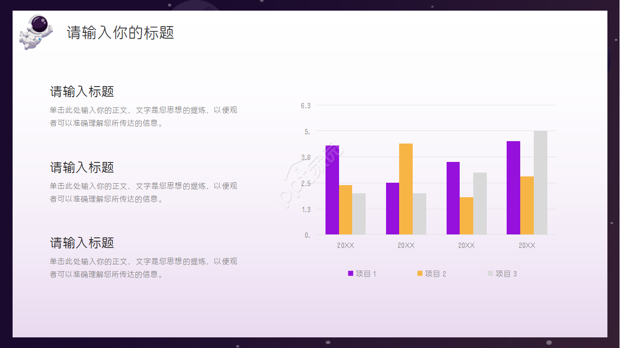Click the gray 项目 3 legend swatch
The width and height of the screenshot is (620, 348).
tap(490, 274)
